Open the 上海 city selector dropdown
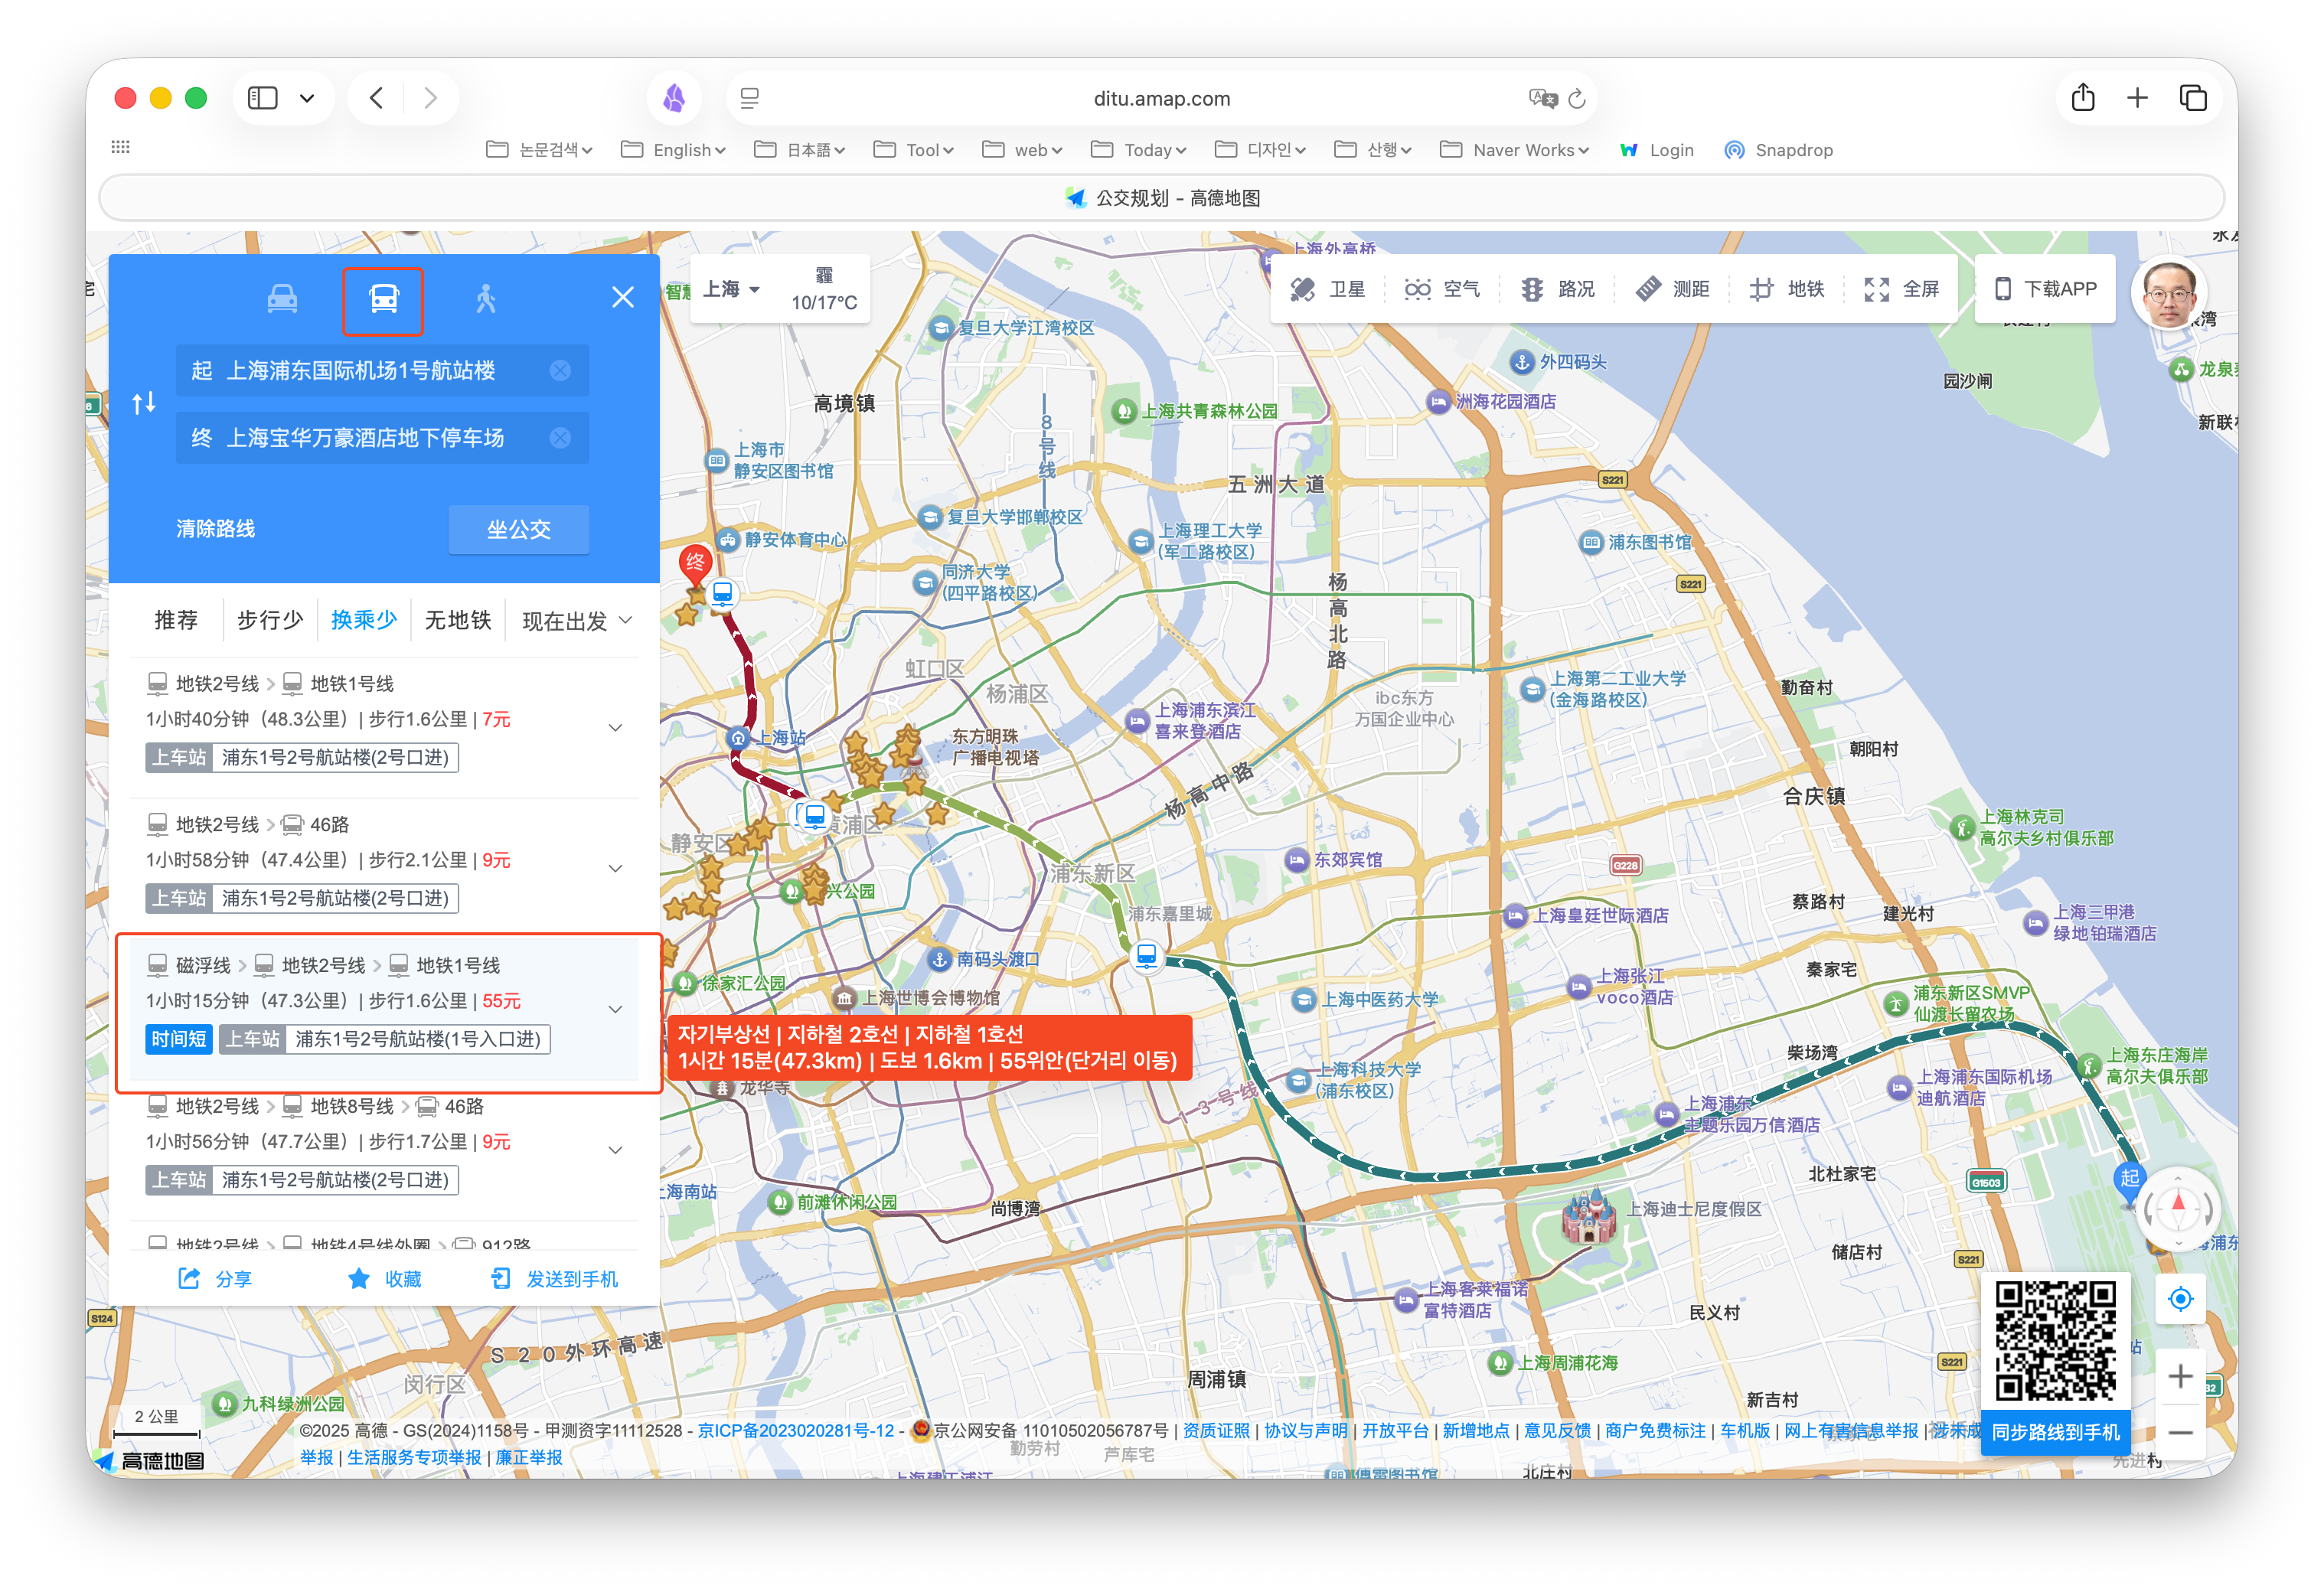 [731, 289]
